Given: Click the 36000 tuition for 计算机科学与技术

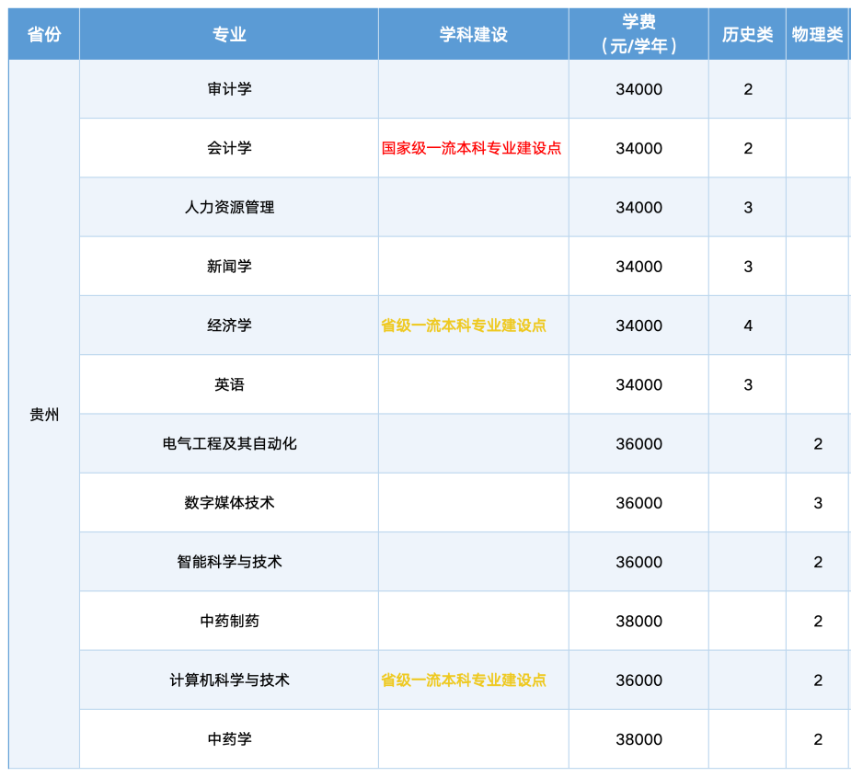Looking at the screenshot, I should [x=638, y=680].
